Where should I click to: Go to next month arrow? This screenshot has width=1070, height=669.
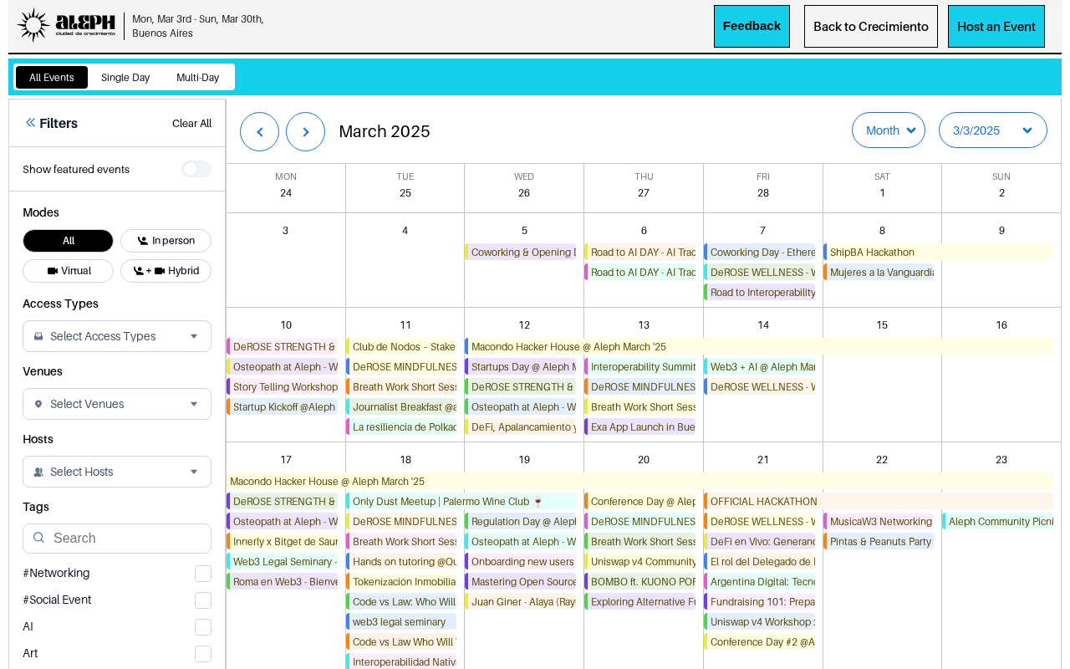click(305, 131)
